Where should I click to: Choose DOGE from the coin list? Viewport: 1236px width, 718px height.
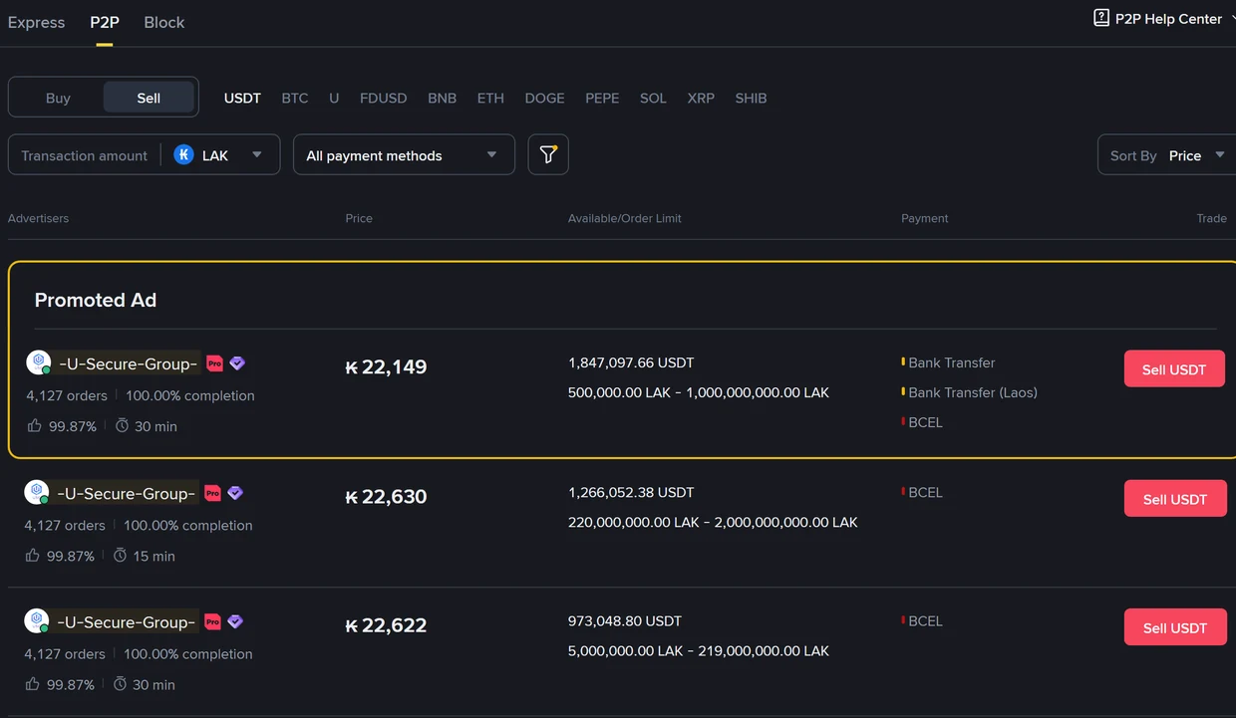pos(544,98)
